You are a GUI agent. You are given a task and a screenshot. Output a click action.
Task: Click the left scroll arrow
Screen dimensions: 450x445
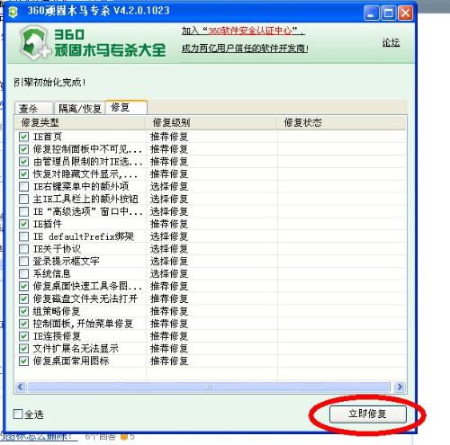coord(21,387)
